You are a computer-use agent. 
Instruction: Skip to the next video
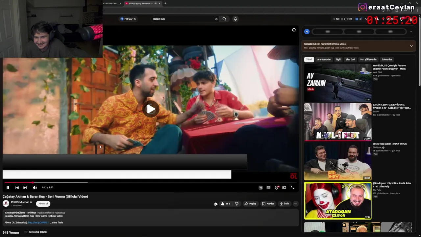[25, 188]
